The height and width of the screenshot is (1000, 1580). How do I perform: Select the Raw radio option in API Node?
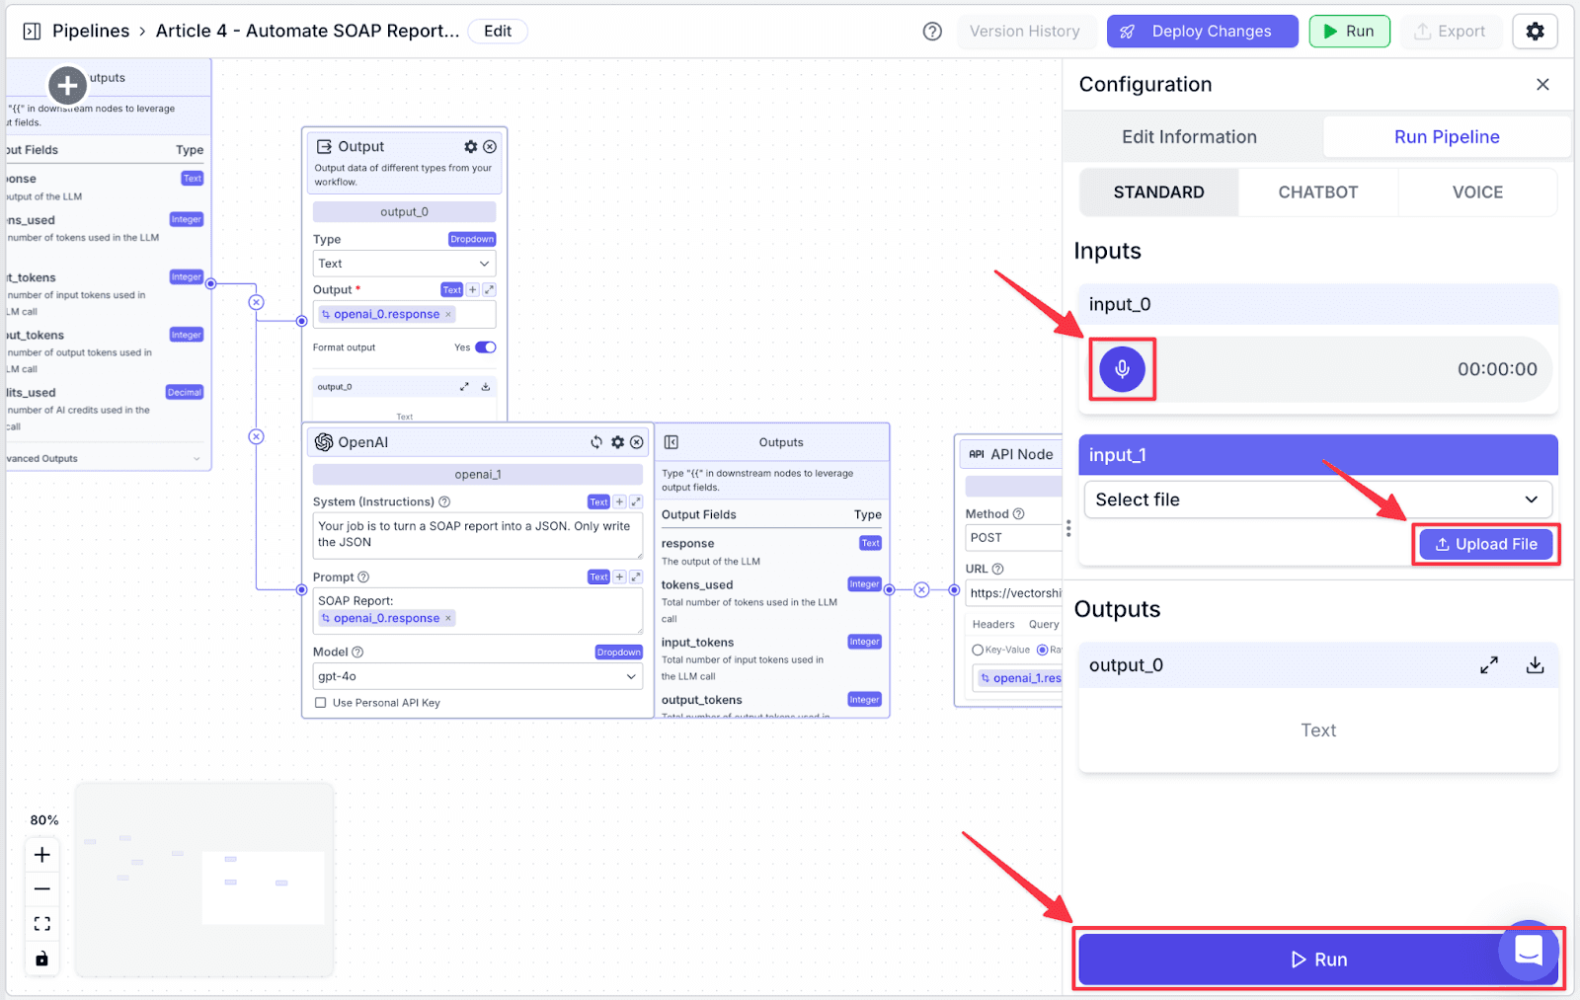click(1042, 650)
